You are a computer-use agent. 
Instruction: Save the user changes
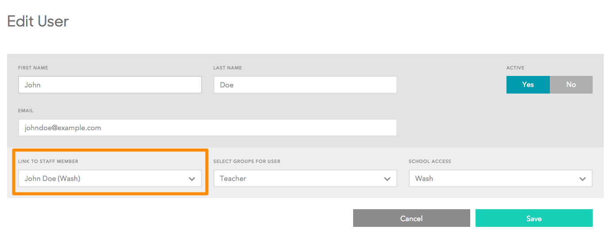pyautogui.click(x=534, y=218)
